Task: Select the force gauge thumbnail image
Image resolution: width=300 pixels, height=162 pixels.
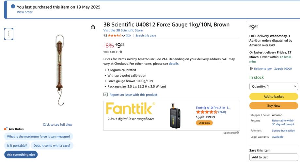Action: (x=9, y=34)
